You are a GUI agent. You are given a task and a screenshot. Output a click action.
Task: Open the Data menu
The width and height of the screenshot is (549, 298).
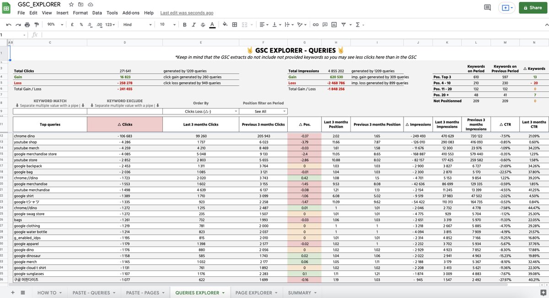pyautogui.click(x=97, y=13)
